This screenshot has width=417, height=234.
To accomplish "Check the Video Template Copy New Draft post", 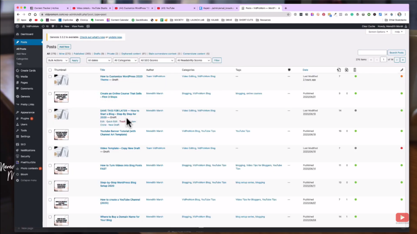I will pos(50,148).
